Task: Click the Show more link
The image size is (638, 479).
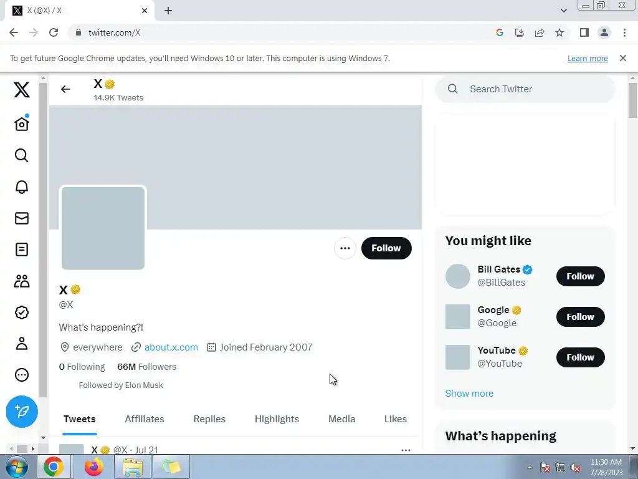Action: point(469,394)
